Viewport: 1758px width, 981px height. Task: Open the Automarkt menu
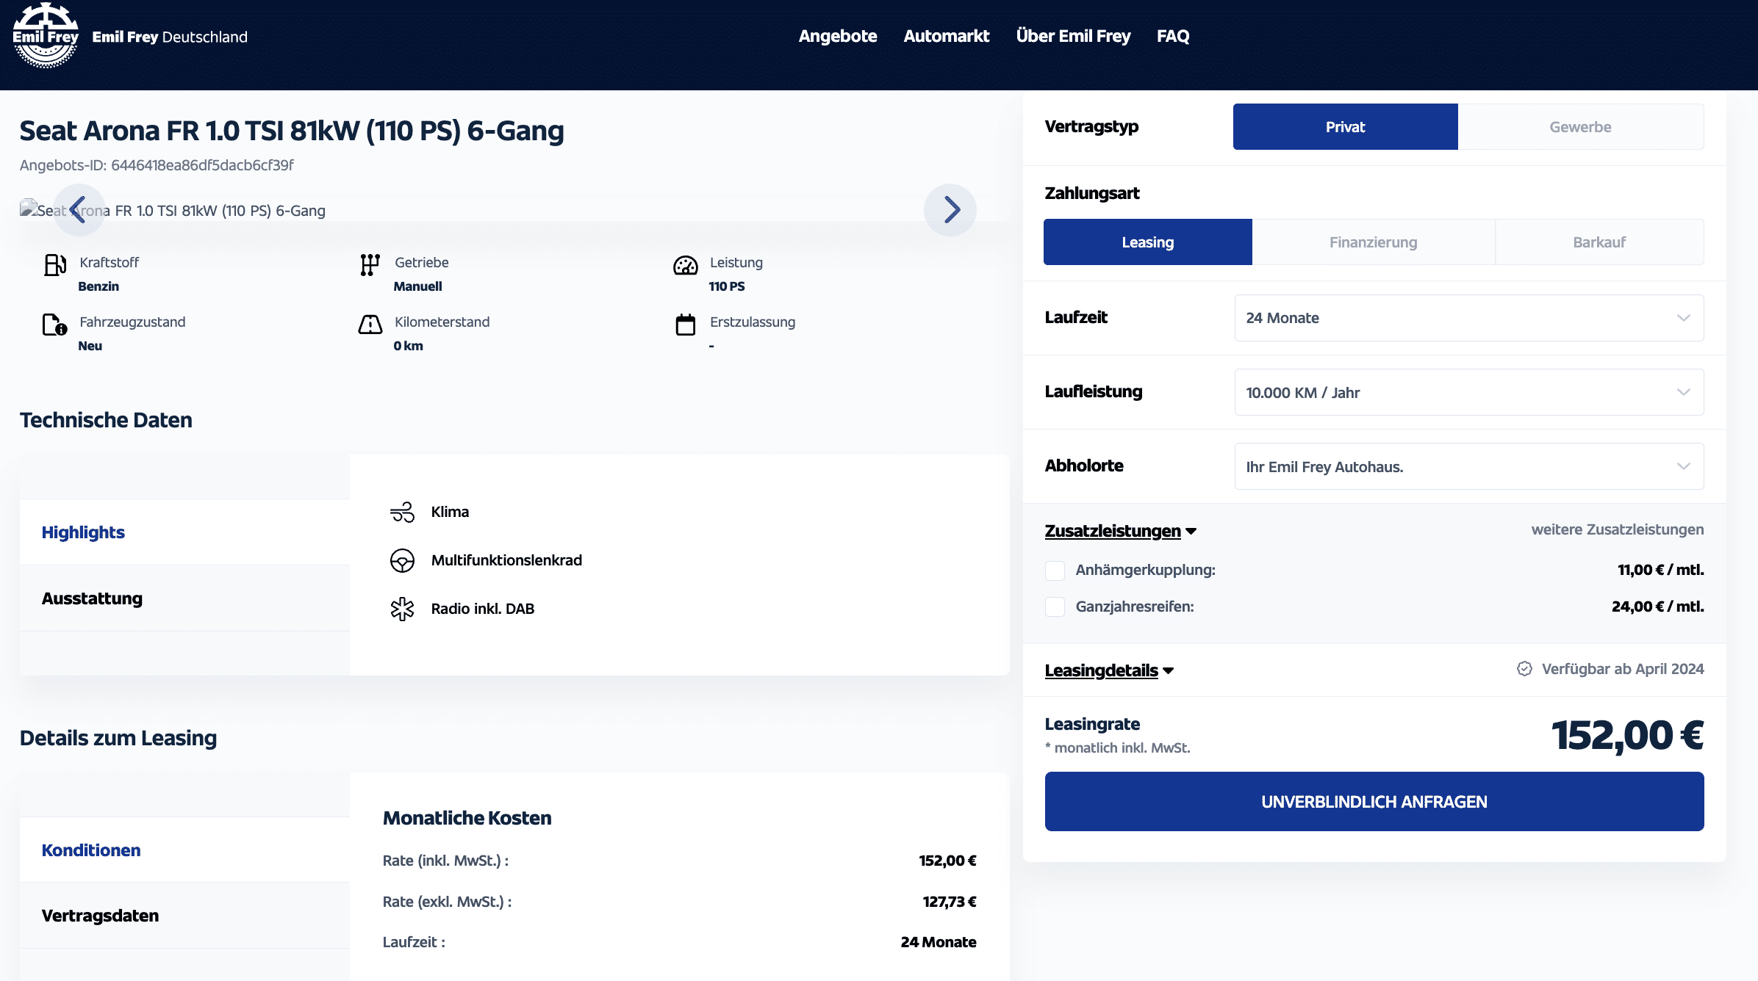[946, 36]
